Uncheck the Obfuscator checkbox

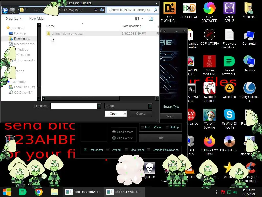tap(85, 150)
